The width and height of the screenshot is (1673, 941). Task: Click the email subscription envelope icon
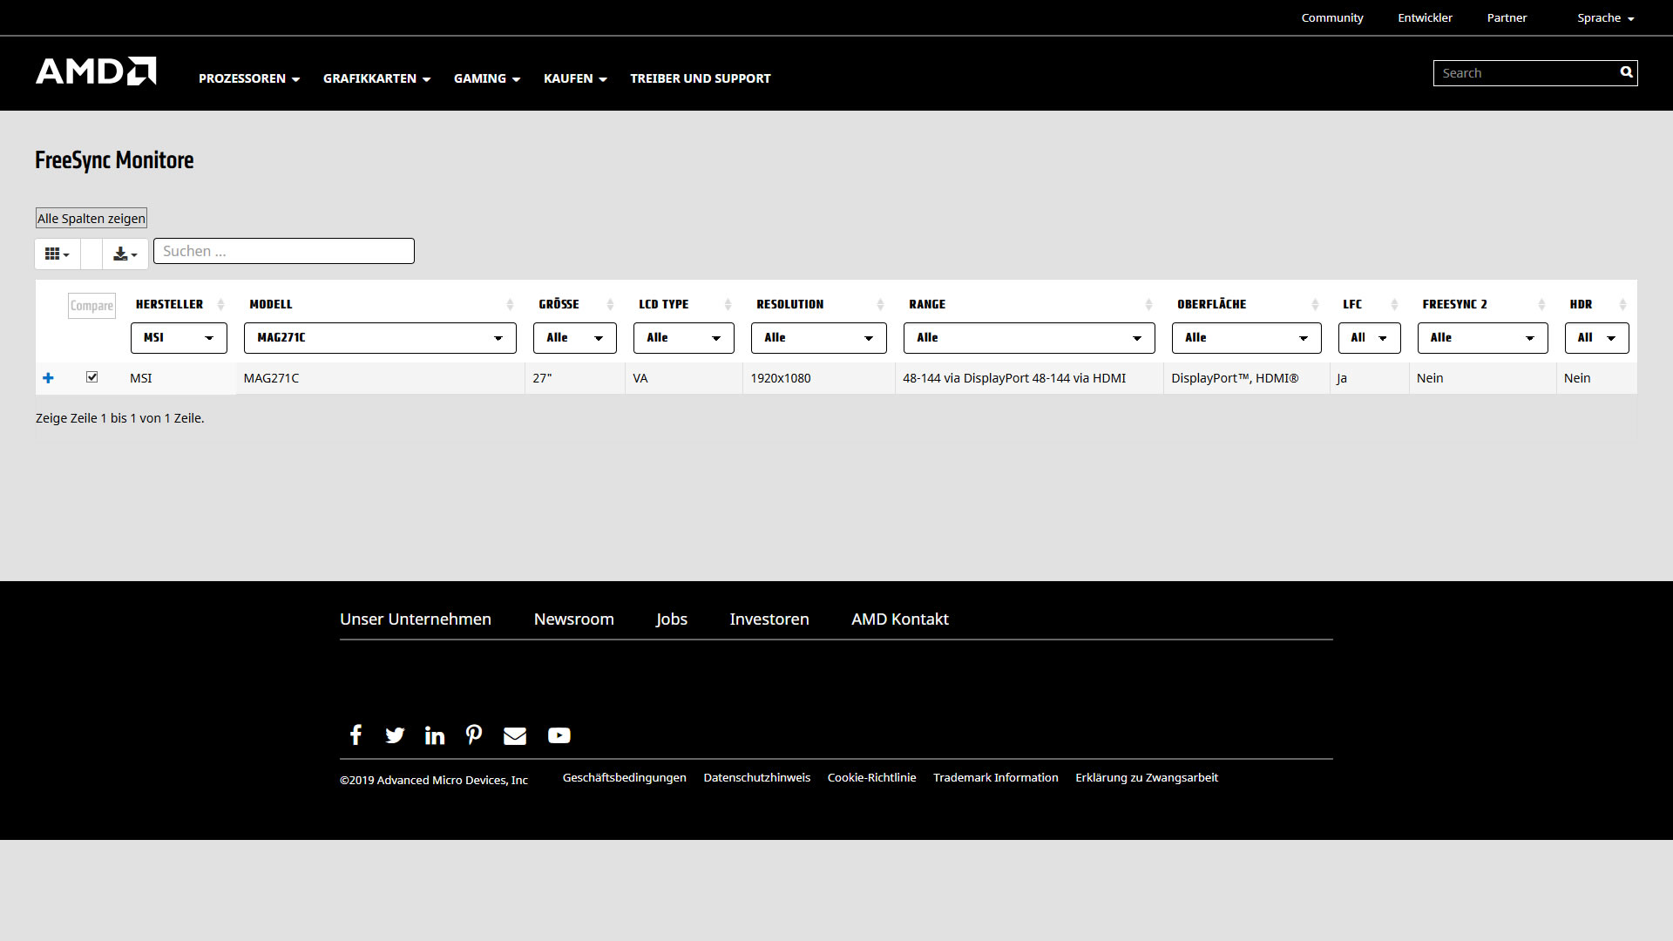pyautogui.click(x=515, y=735)
